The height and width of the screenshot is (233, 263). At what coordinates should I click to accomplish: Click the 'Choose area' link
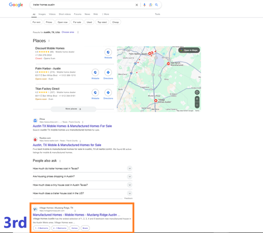pyautogui.click(x=68, y=32)
